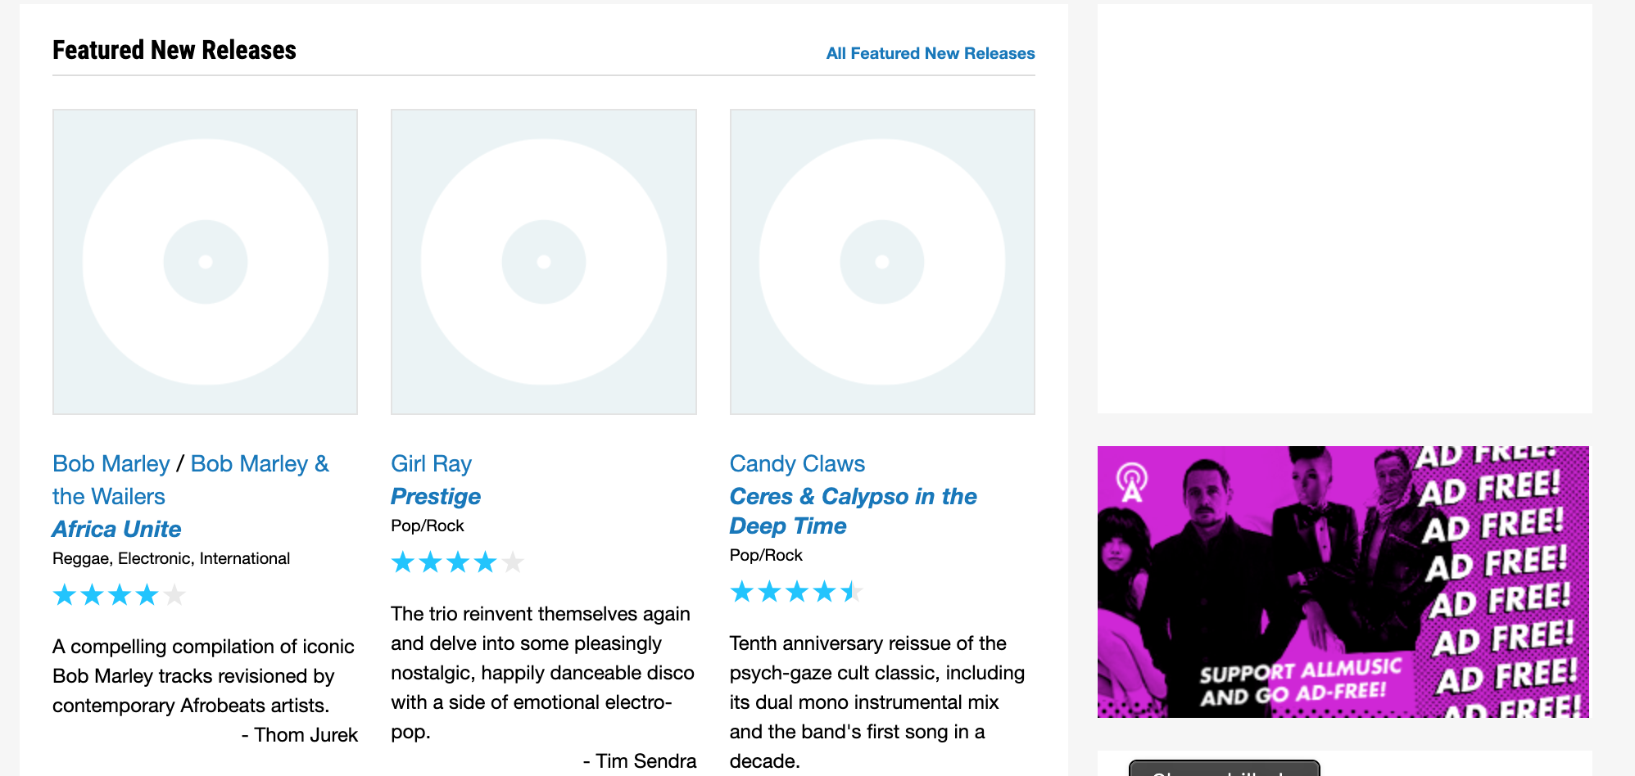Viewport: 1635px width, 776px height.
Task: Click the star rating under Africa Unite
Action: [x=119, y=595]
